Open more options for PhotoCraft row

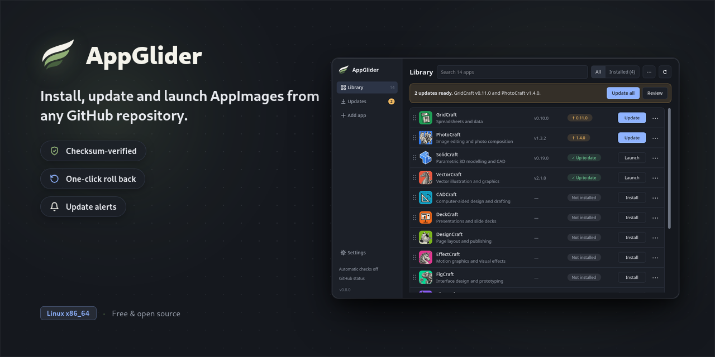pyautogui.click(x=655, y=138)
